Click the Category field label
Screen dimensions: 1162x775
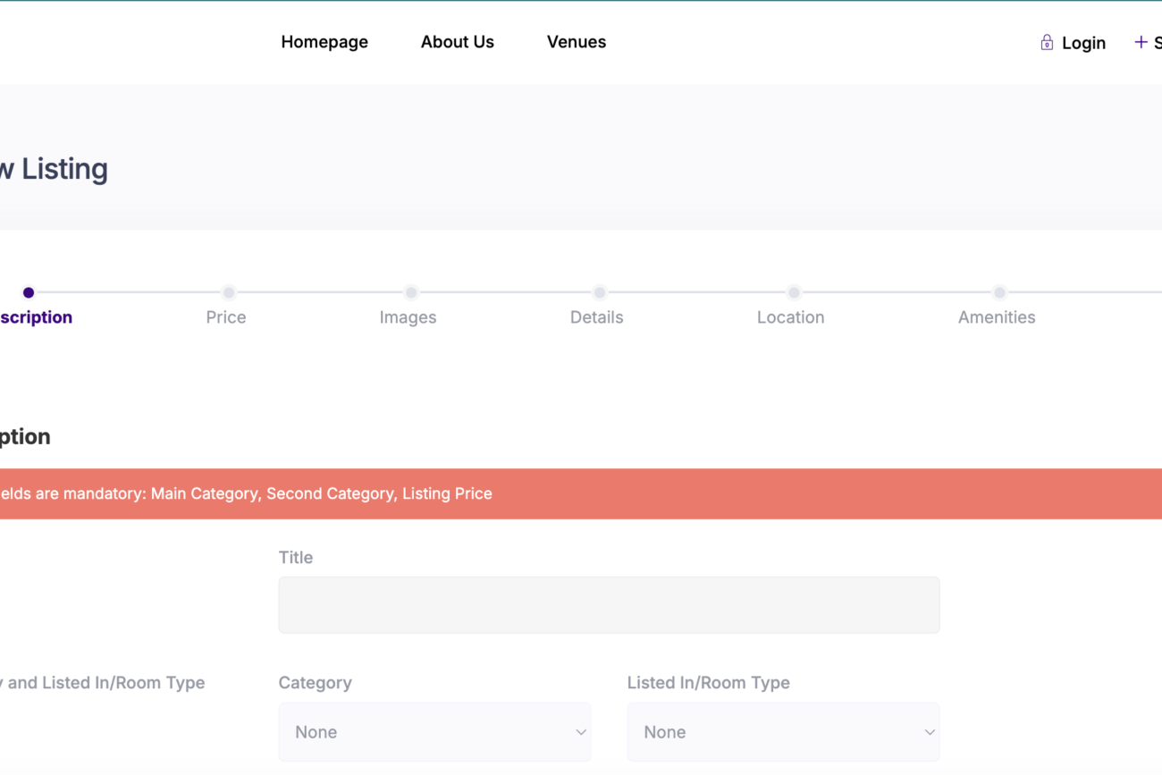click(x=316, y=683)
